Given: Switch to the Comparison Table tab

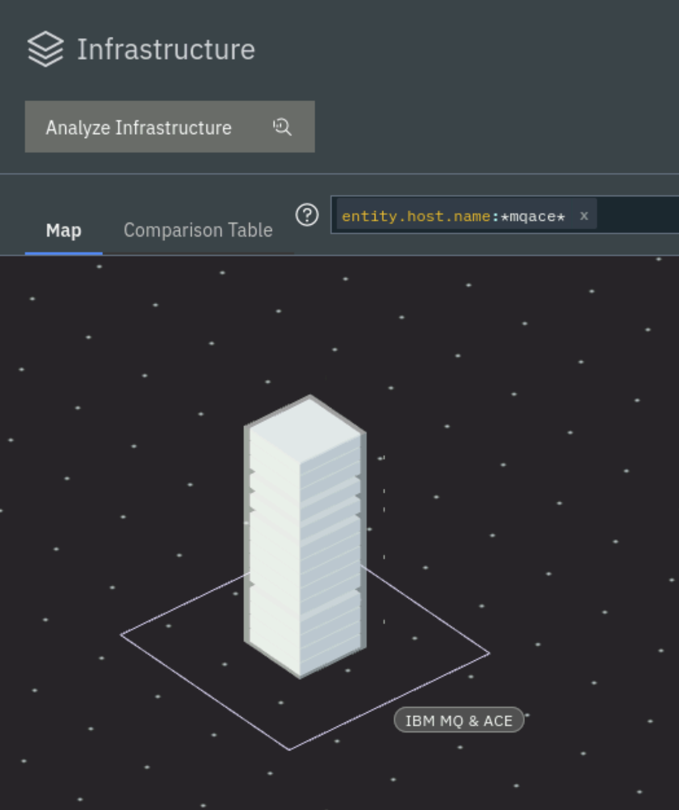Looking at the screenshot, I should 198,230.
